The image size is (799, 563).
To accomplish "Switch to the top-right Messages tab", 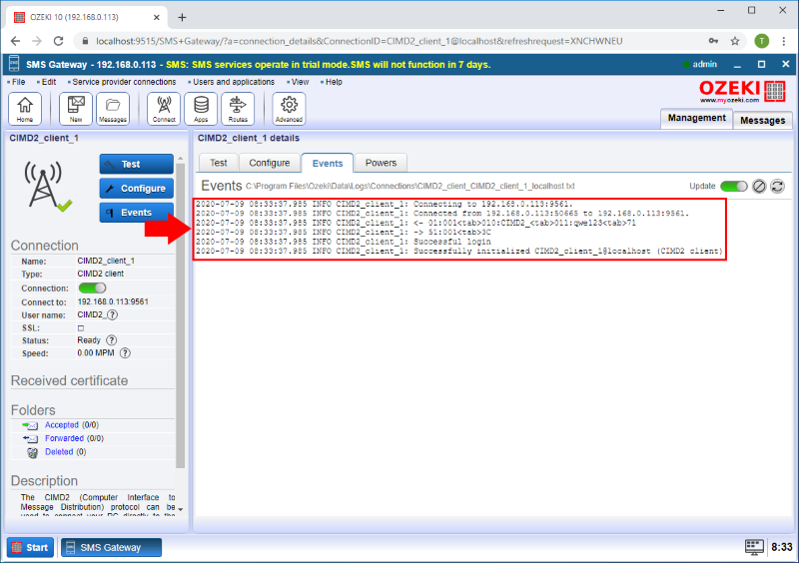I will tap(762, 120).
